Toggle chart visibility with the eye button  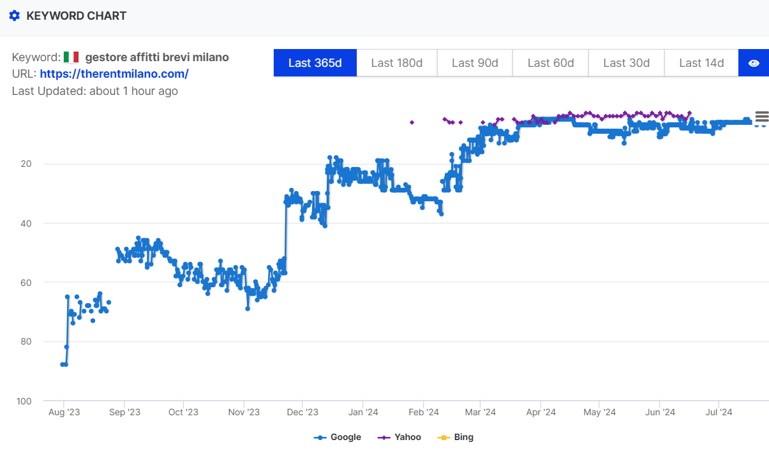pos(754,63)
